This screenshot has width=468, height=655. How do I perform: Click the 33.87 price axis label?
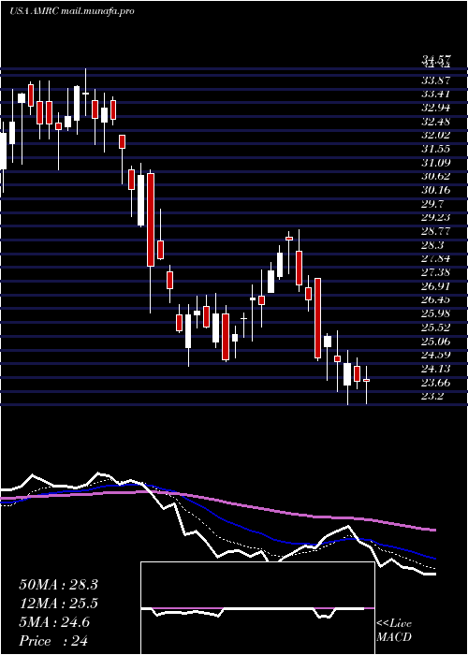[435, 81]
